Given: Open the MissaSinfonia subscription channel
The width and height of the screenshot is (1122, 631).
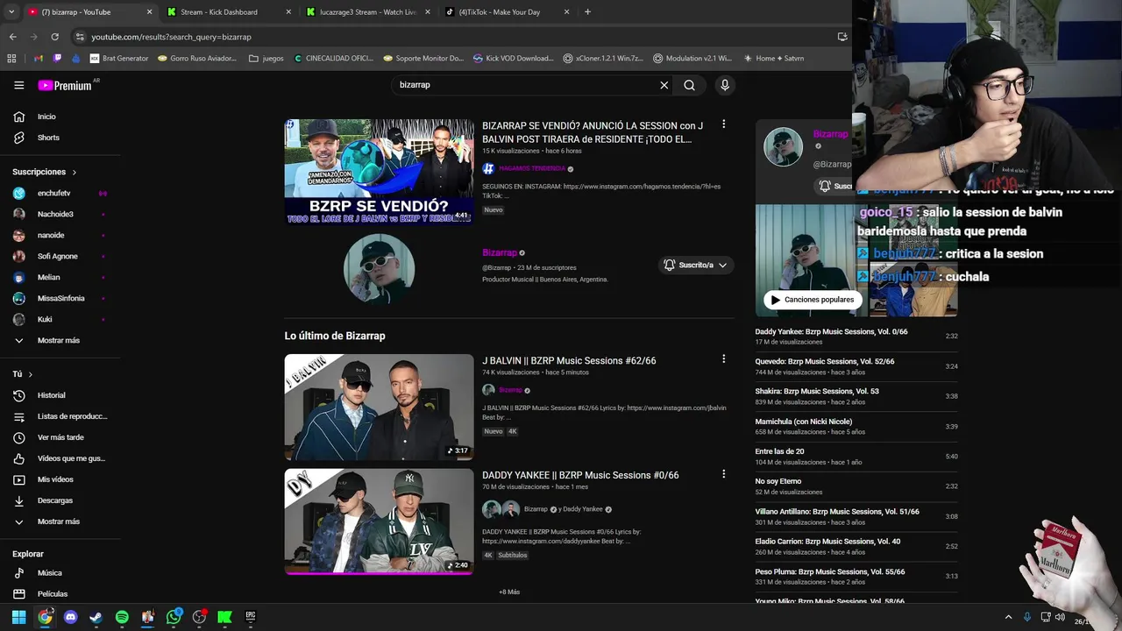Looking at the screenshot, I should 60,298.
